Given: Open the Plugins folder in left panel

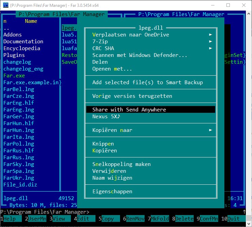Looking at the screenshot, I should (x=14, y=55).
